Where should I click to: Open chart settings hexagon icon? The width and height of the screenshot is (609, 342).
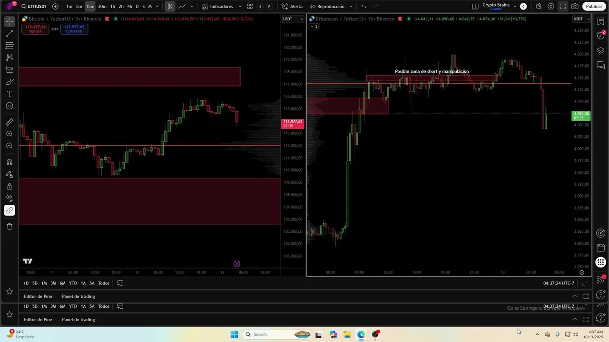click(551, 6)
